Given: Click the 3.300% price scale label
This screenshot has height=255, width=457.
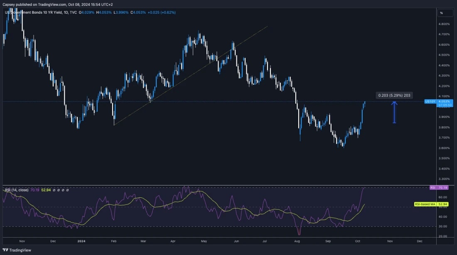Looking at the screenshot, I should coord(444,179).
